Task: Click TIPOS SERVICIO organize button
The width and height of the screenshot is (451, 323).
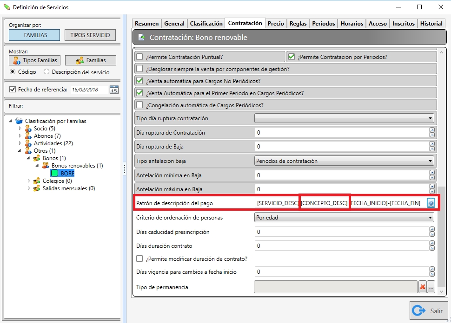Action: 90,35
